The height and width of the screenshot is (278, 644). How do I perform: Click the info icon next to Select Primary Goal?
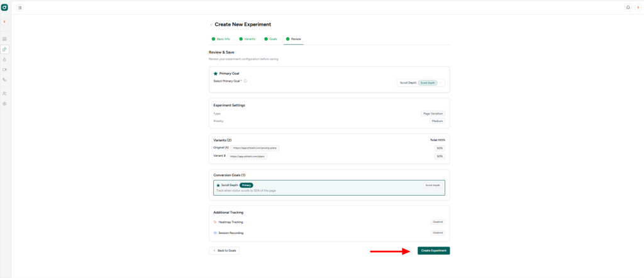click(245, 81)
